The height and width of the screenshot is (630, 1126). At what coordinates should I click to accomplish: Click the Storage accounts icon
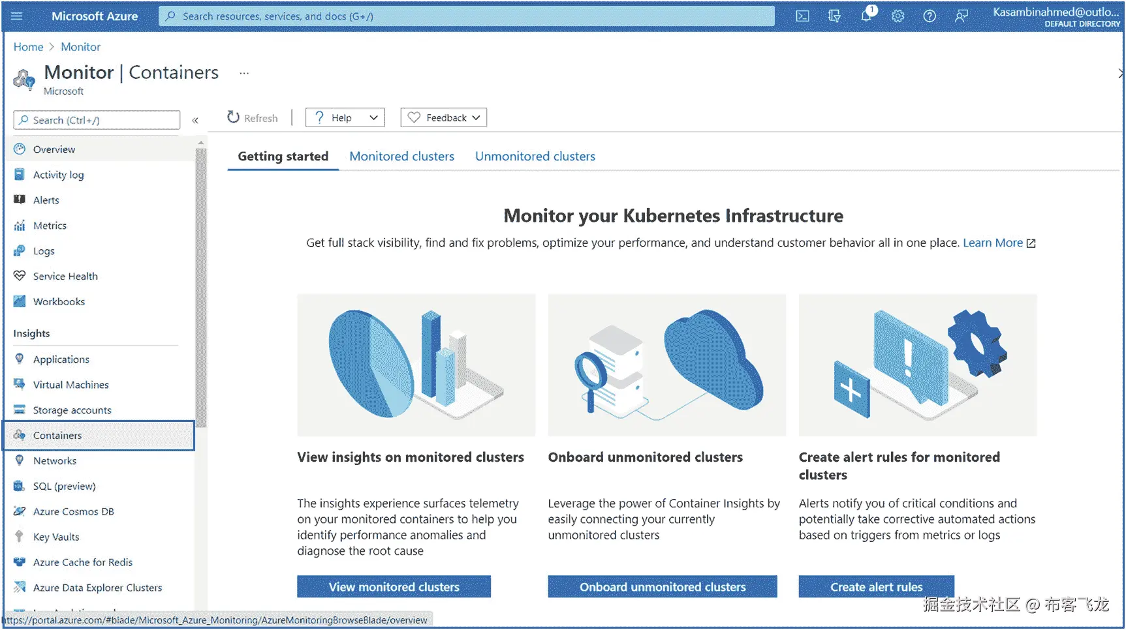tap(20, 410)
